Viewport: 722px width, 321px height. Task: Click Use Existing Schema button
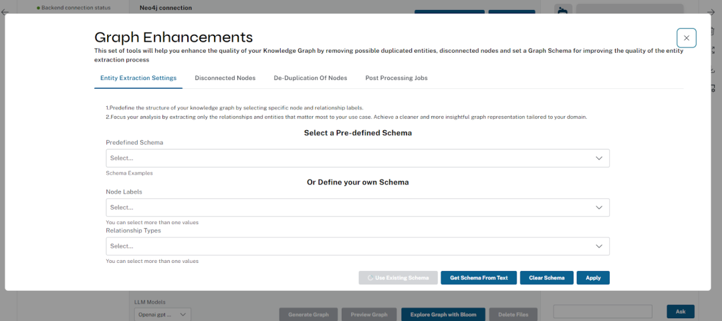398,278
